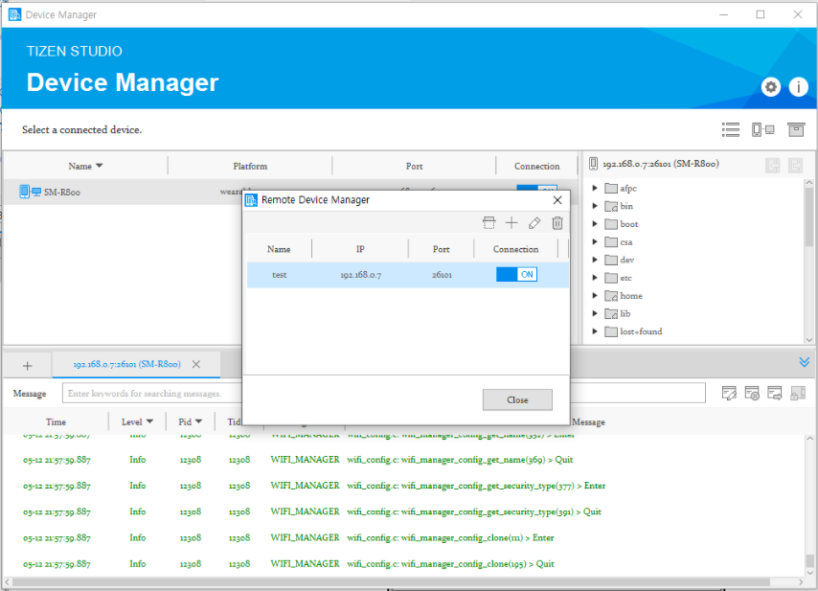Viewport: 818px width, 591px height.
Task: Select the 192.168.0.7:26101 (SM-R800) log tab
Action: pos(126,364)
